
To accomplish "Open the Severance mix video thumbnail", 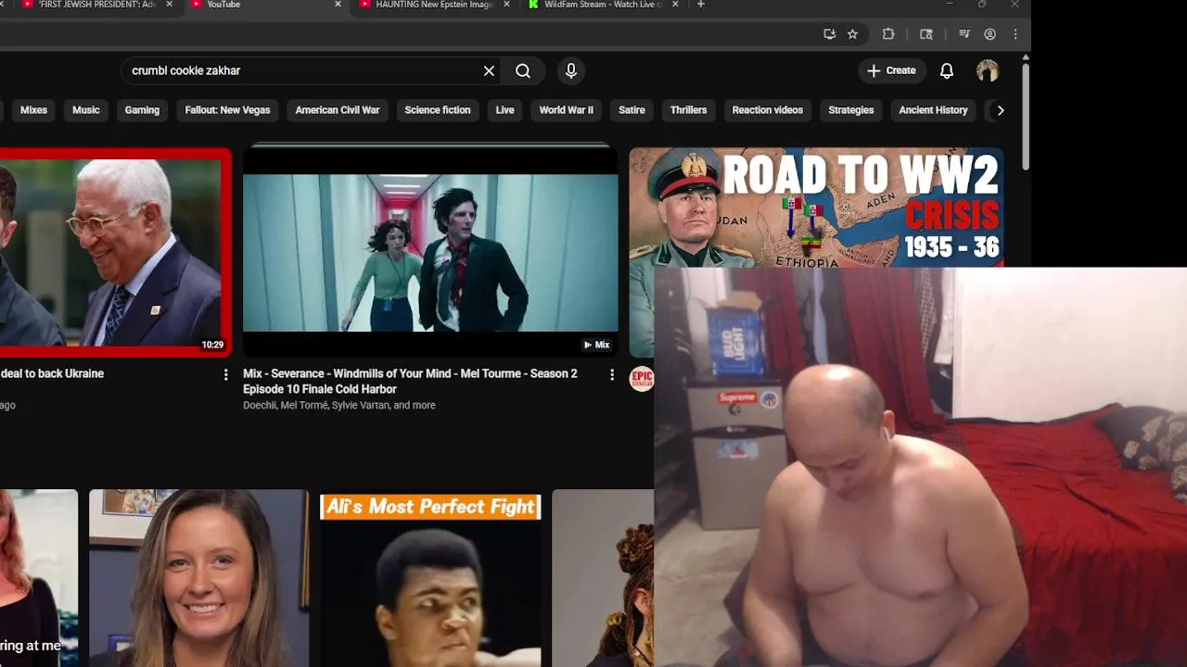I will pos(430,252).
